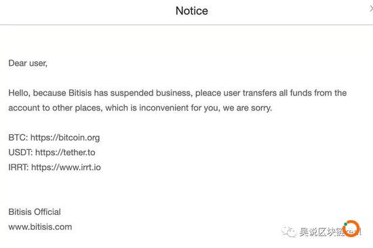Screen dimensions: 373x248
Task: Click "we are sorry" at the message end
Action: [x=247, y=108]
